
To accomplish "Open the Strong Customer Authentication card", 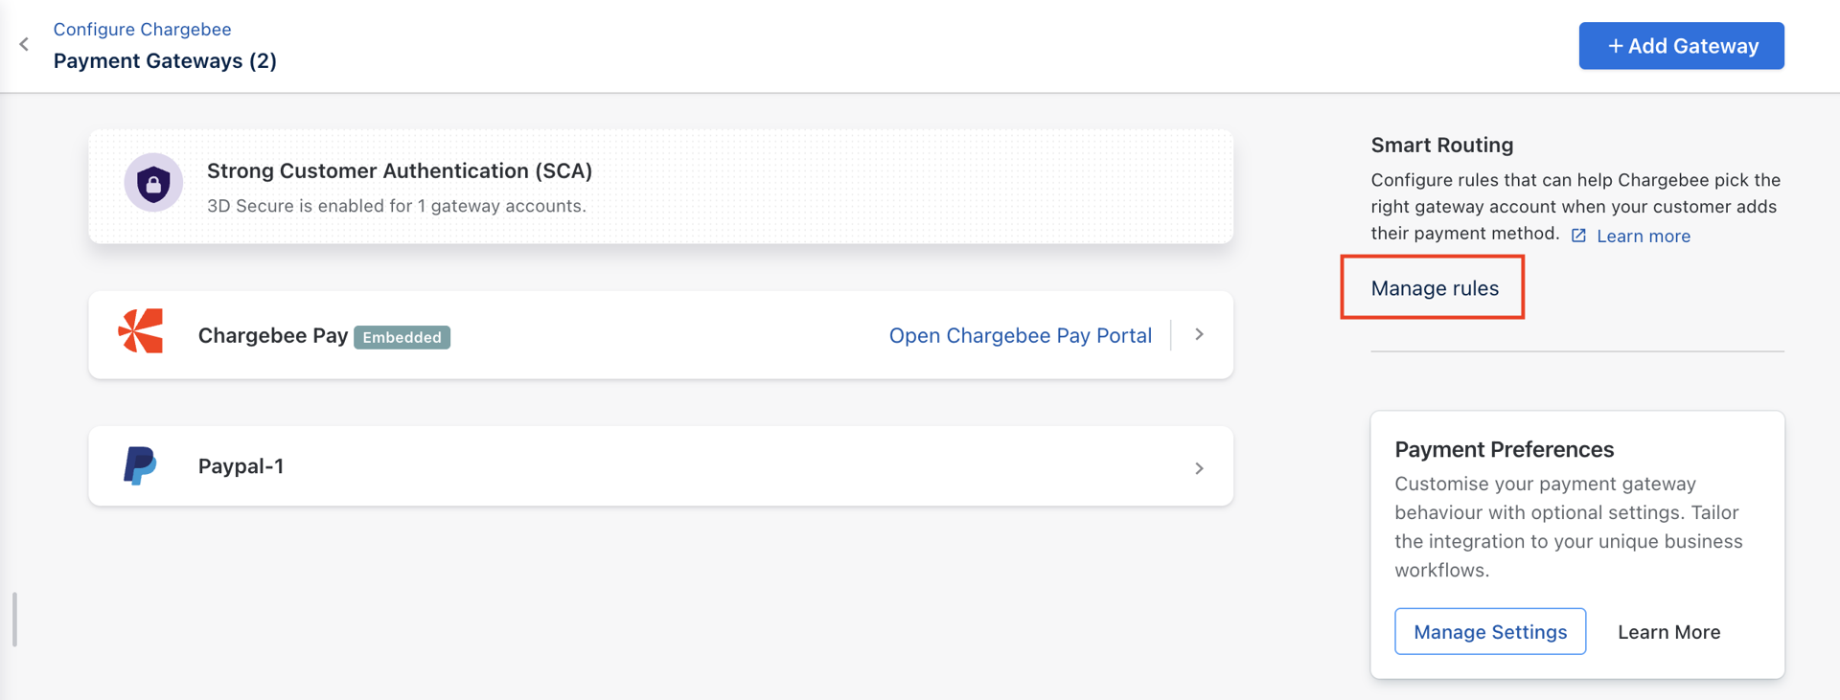I will pos(660,187).
